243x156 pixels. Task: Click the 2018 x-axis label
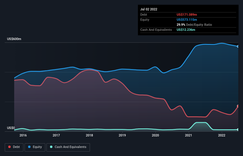coord(89,135)
